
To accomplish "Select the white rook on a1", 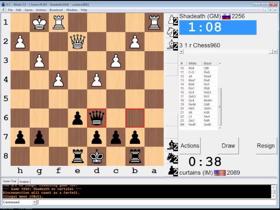I will point(154,22).
